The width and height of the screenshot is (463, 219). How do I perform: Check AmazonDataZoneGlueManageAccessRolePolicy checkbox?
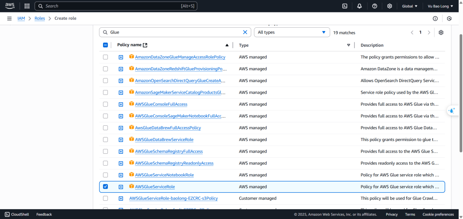pyautogui.click(x=106, y=57)
